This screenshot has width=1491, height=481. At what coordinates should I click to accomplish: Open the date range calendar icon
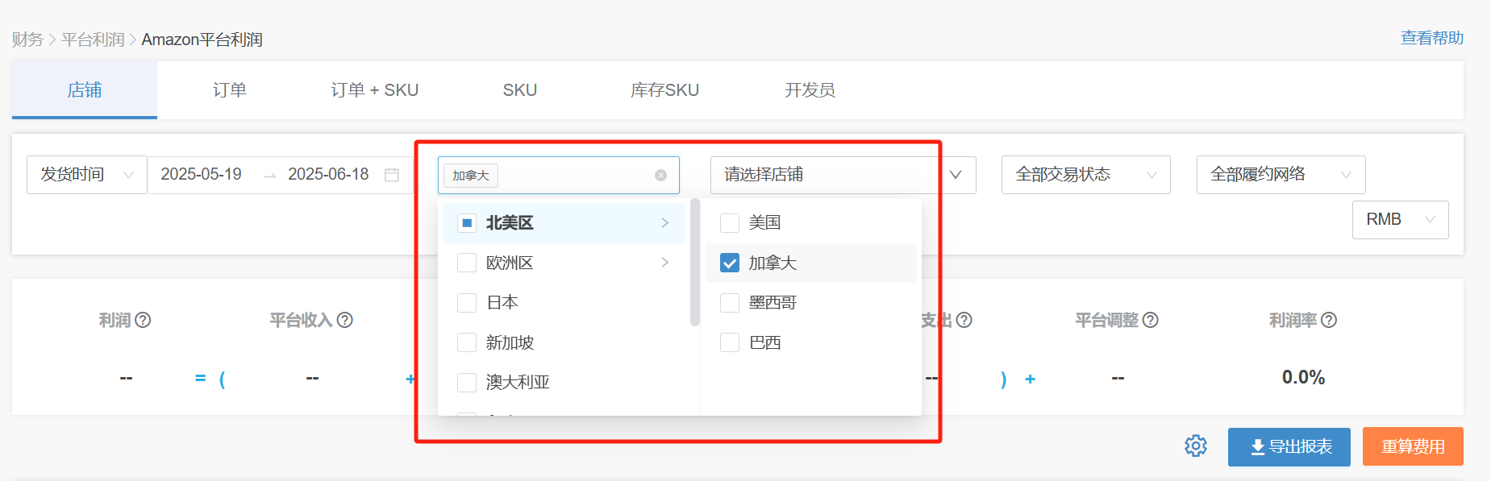point(392,175)
